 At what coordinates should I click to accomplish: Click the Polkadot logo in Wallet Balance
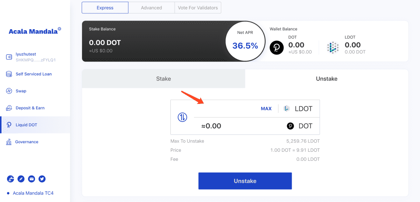pos(277,48)
